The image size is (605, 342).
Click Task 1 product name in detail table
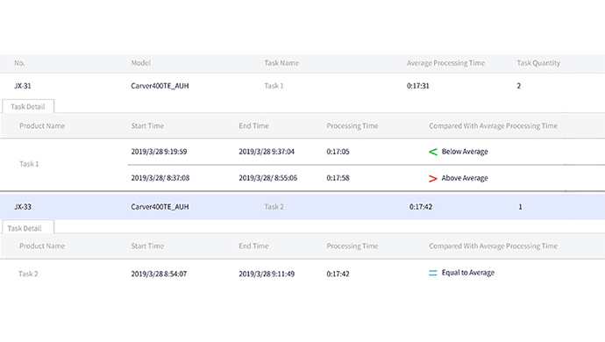pyautogui.click(x=29, y=164)
